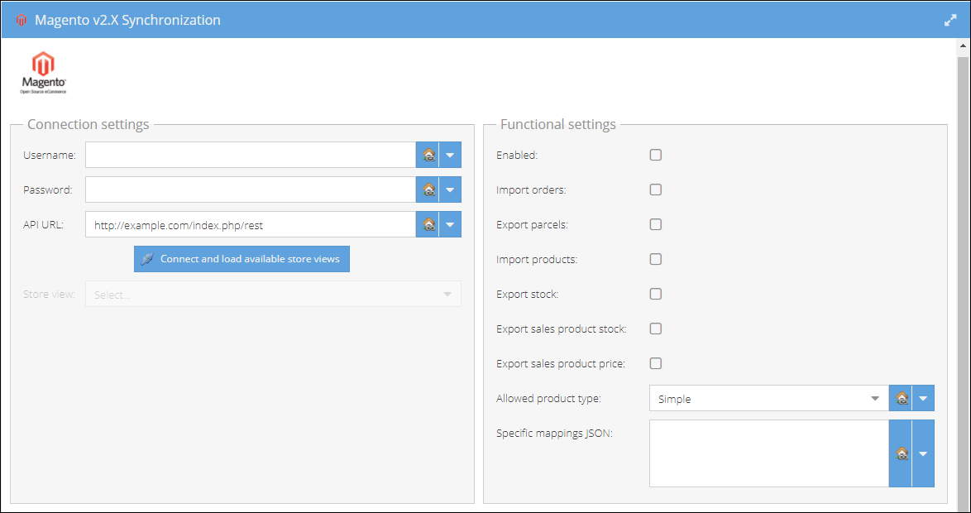Open the dropdown arrow beside Password
The height and width of the screenshot is (513, 971).
[450, 189]
